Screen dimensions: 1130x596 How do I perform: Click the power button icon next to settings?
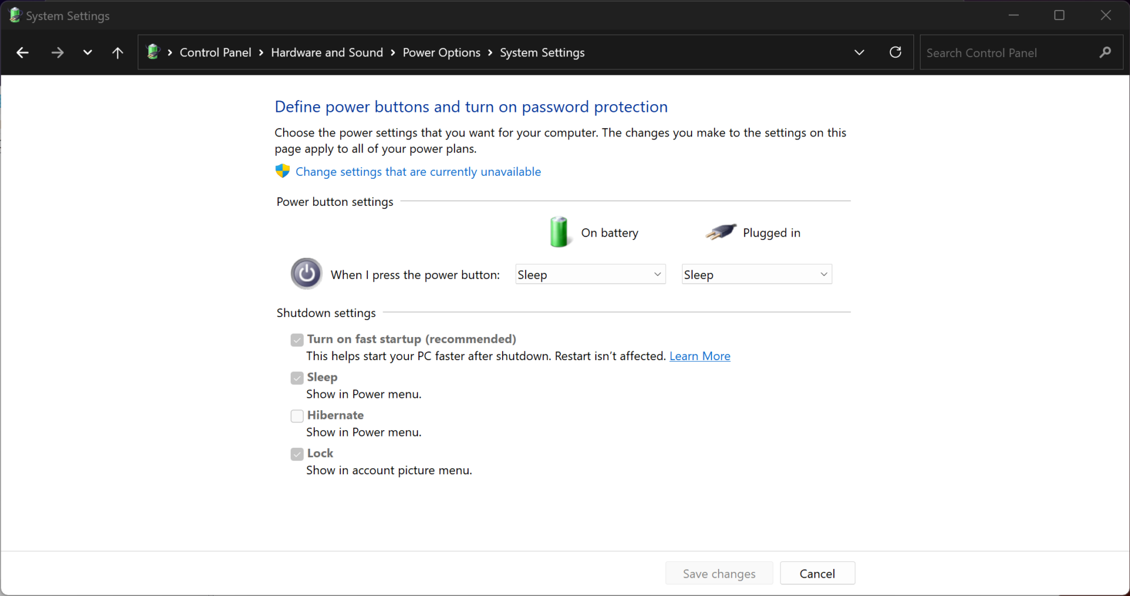pyautogui.click(x=305, y=273)
